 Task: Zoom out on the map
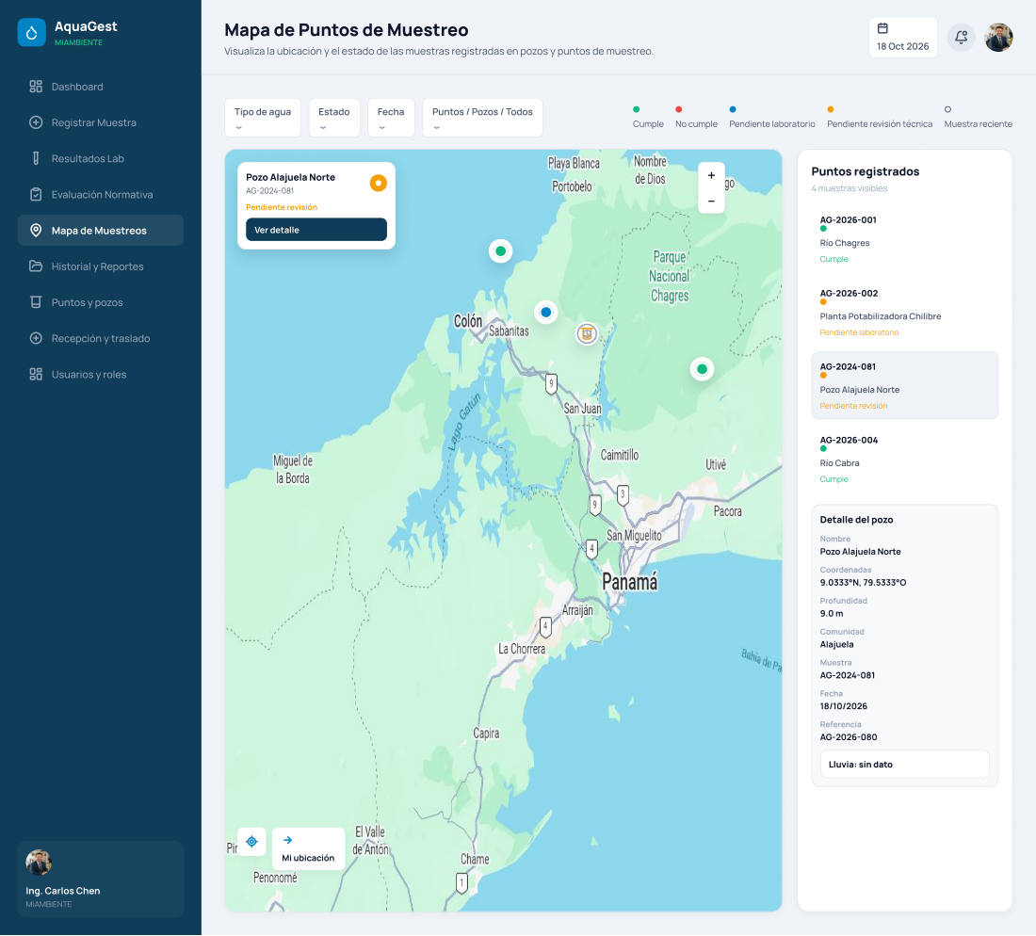(x=711, y=201)
